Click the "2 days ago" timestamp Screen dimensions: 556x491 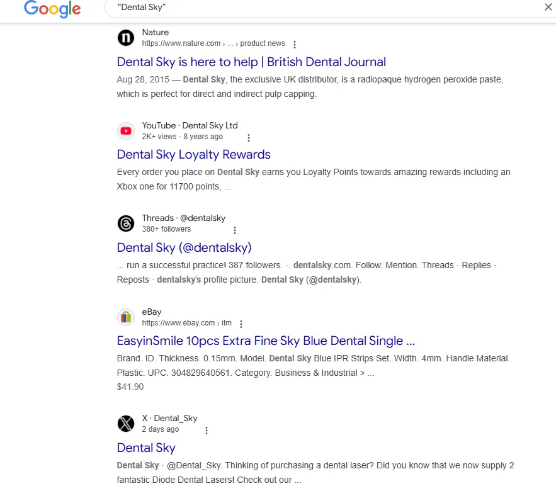click(x=161, y=429)
